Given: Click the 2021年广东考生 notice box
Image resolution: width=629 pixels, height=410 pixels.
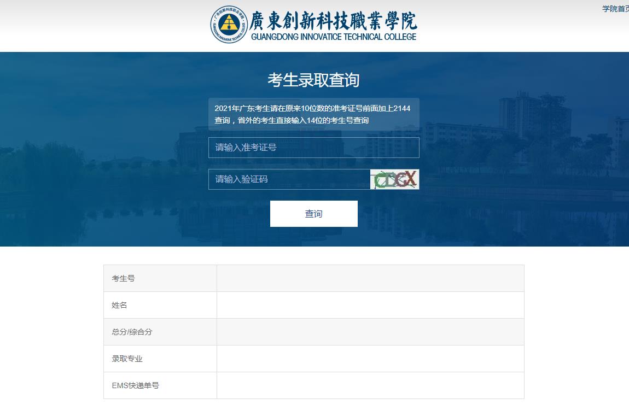Looking at the screenshot, I should tap(313, 114).
